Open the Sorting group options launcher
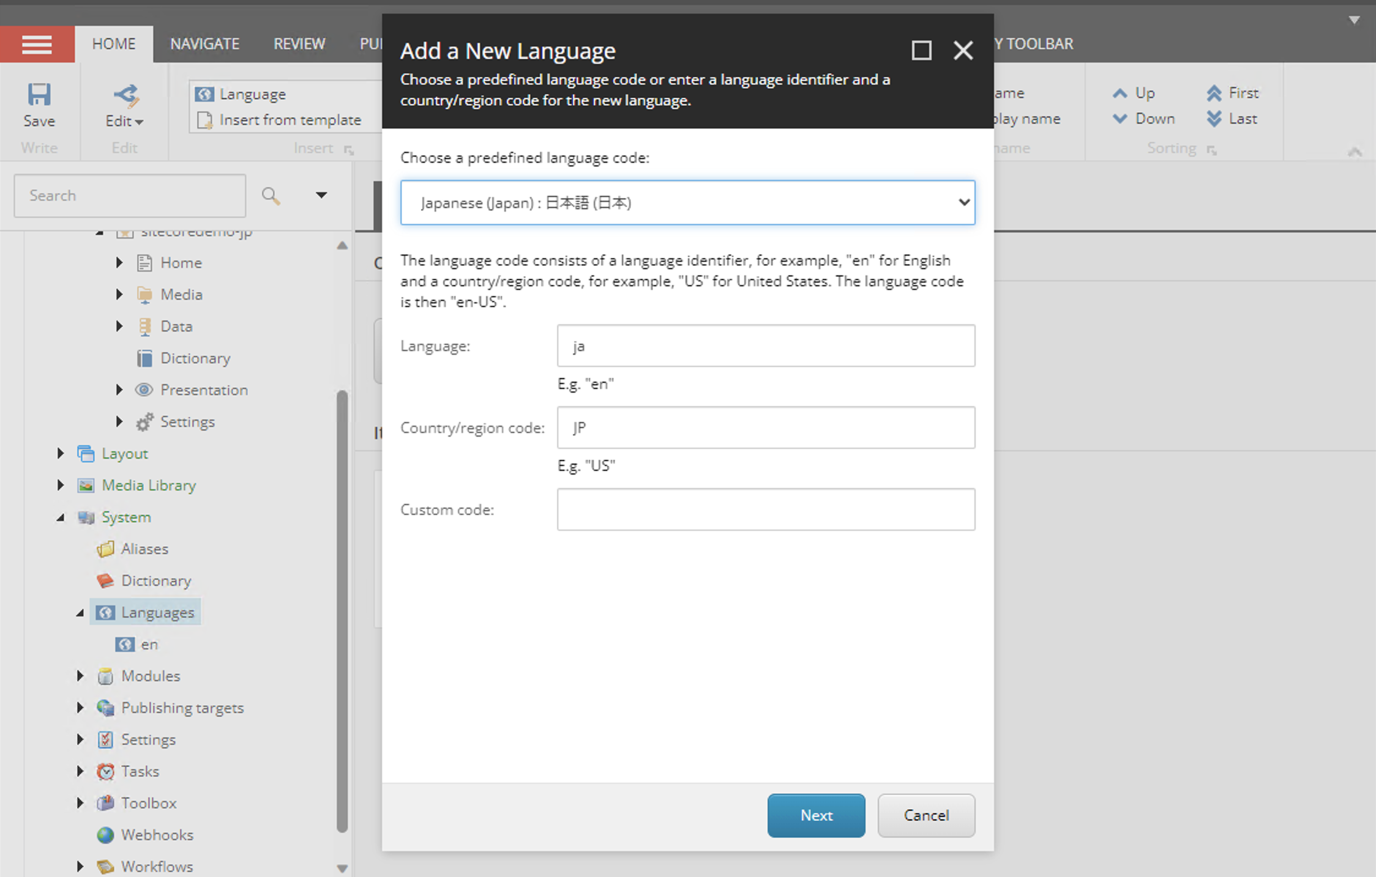 [x=1211, y=150]
